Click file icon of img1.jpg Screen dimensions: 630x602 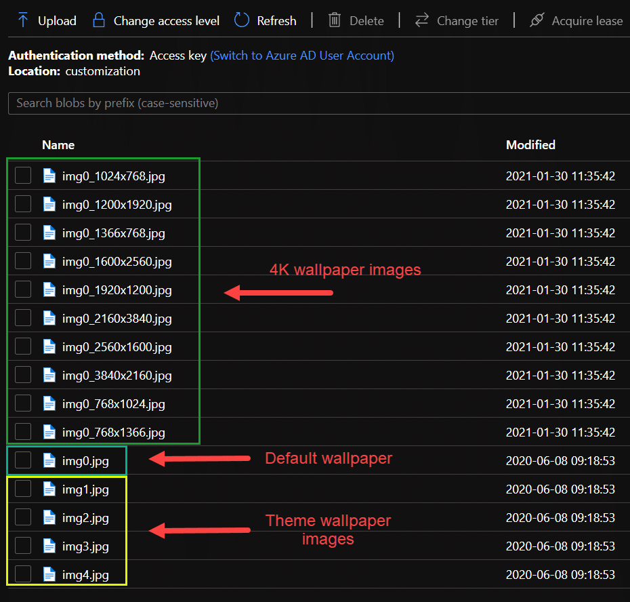pos(49,489)
